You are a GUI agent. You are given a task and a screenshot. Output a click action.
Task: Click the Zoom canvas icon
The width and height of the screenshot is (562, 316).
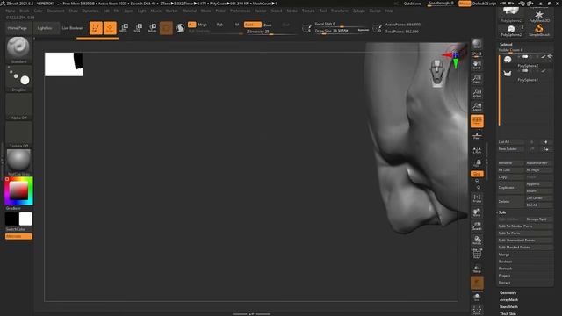(477, 79)
